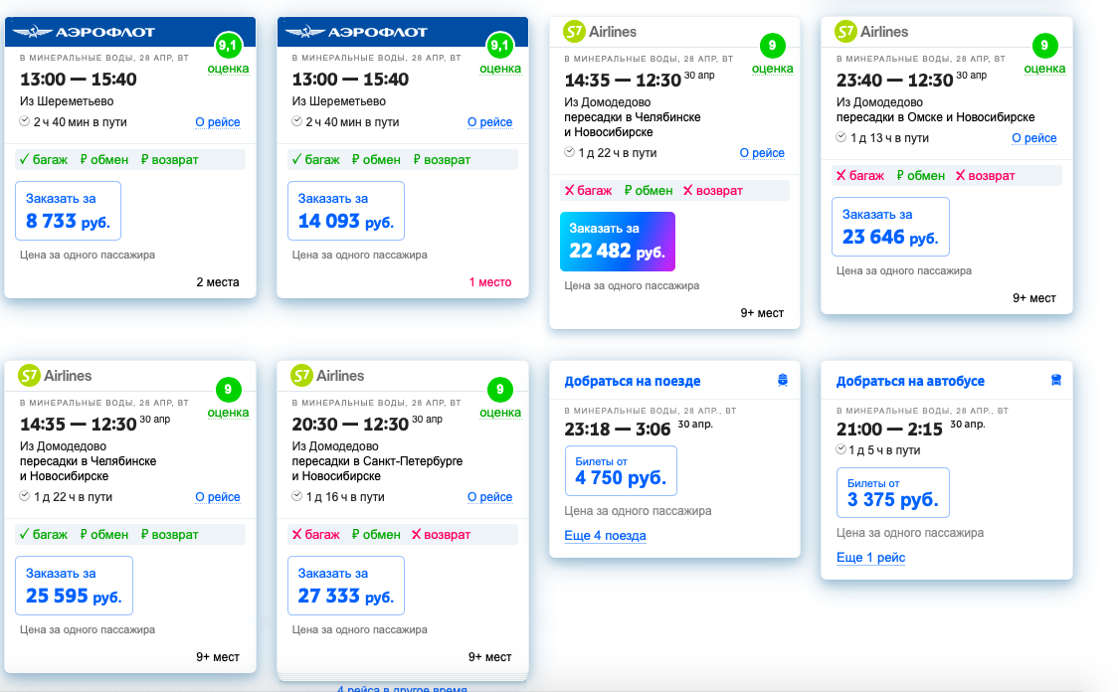
Task: Order the flight for 8 733 руб.
Action: [68, 211]
